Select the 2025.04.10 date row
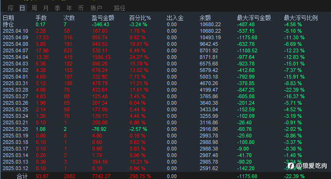The width and height of the screenshot is (331, 179). [15, 31]
